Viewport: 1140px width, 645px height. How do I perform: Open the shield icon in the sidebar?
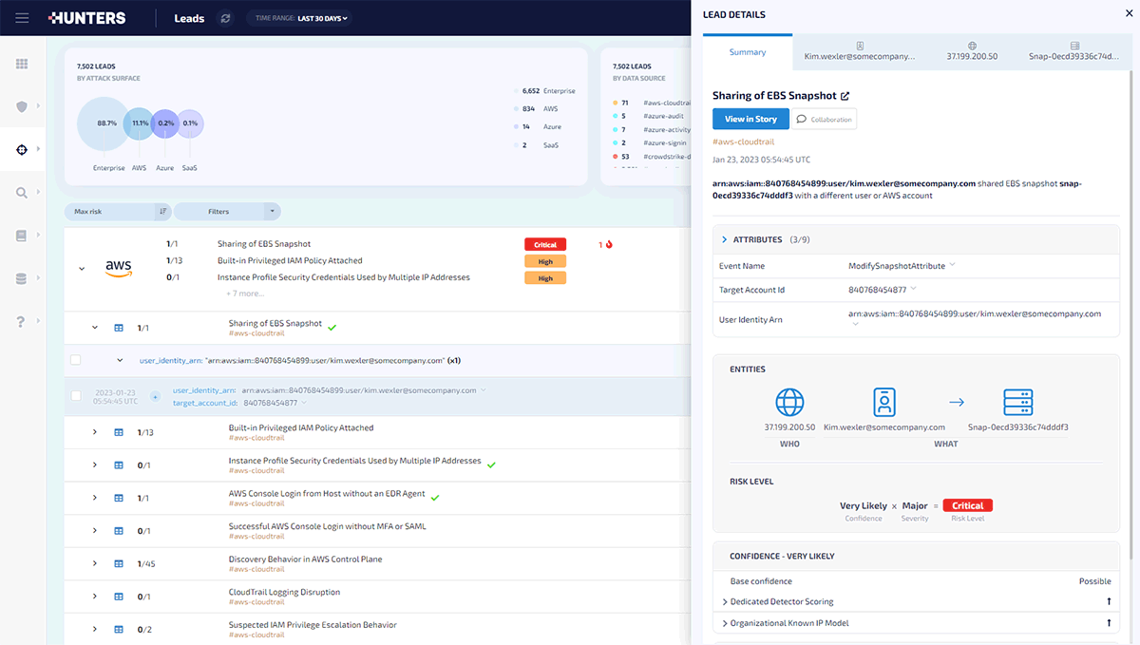[x=22, y=106]
